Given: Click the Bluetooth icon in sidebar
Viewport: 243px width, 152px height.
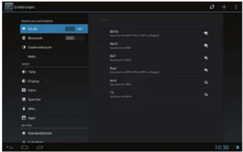Looking at the screenshot, I should [x=24, y=38].
